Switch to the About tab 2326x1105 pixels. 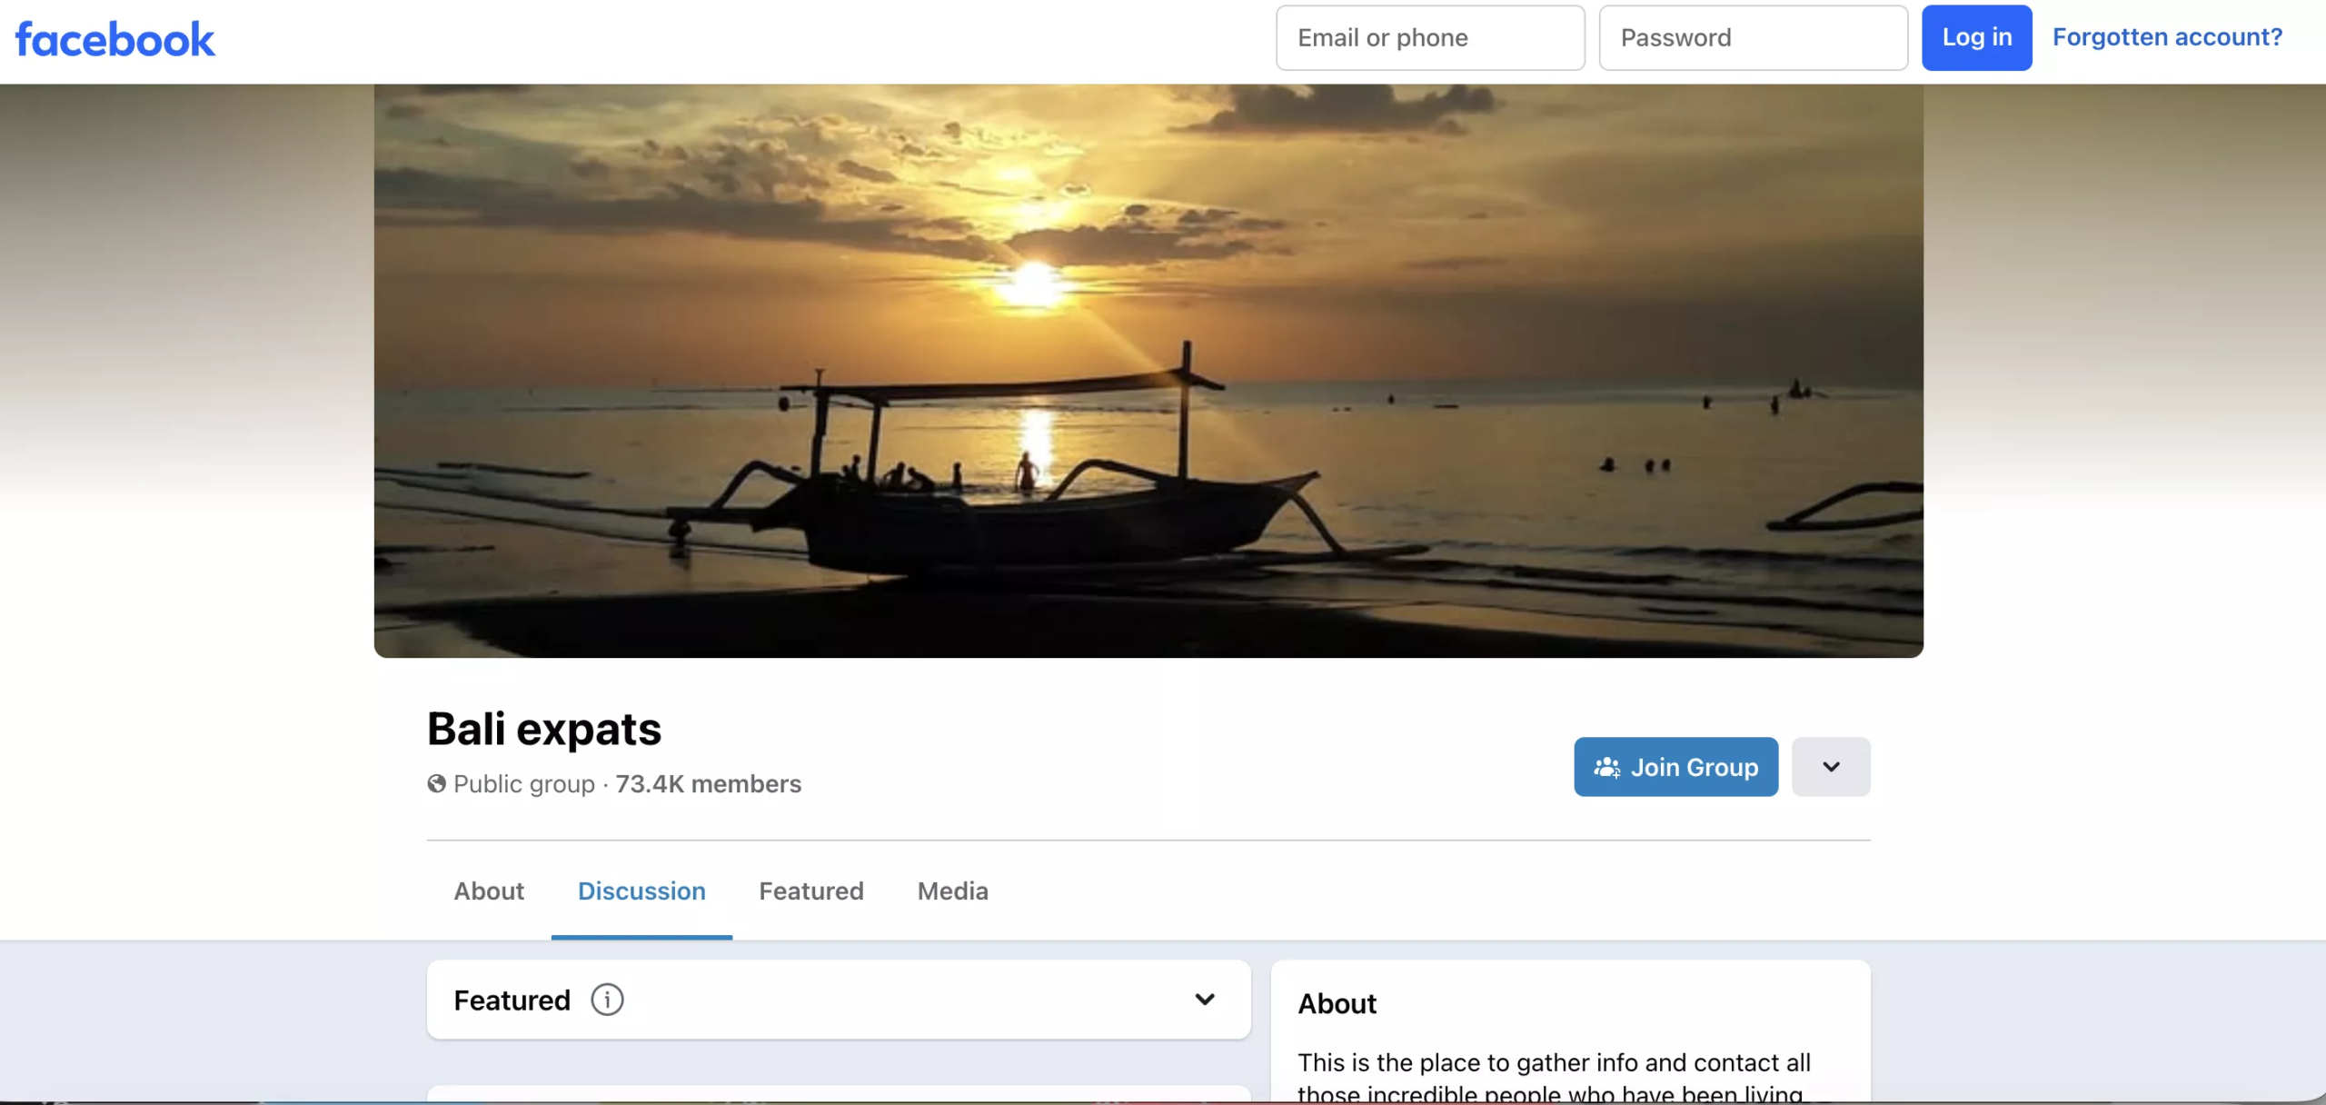(489, 891)
